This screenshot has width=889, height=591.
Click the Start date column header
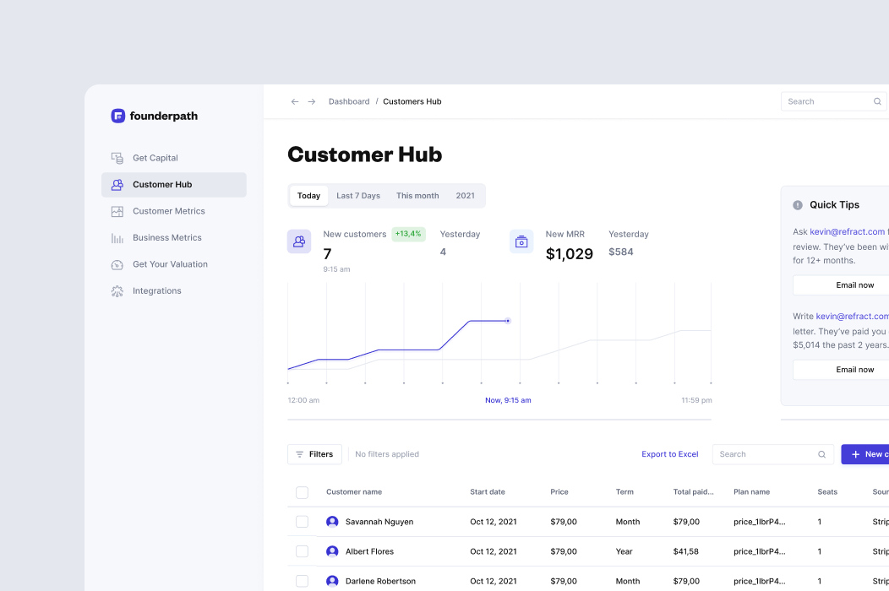point(488,492)
